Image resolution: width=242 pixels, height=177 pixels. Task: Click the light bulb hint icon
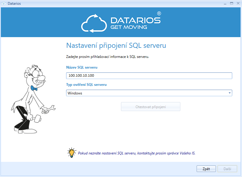(x=71, y=152)
